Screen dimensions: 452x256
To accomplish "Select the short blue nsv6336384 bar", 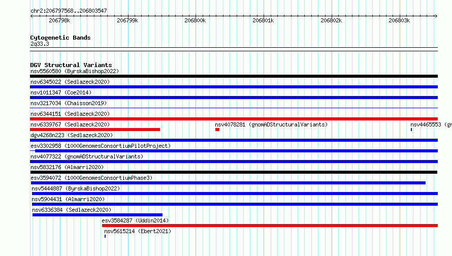I will click(x=98, y=215).
